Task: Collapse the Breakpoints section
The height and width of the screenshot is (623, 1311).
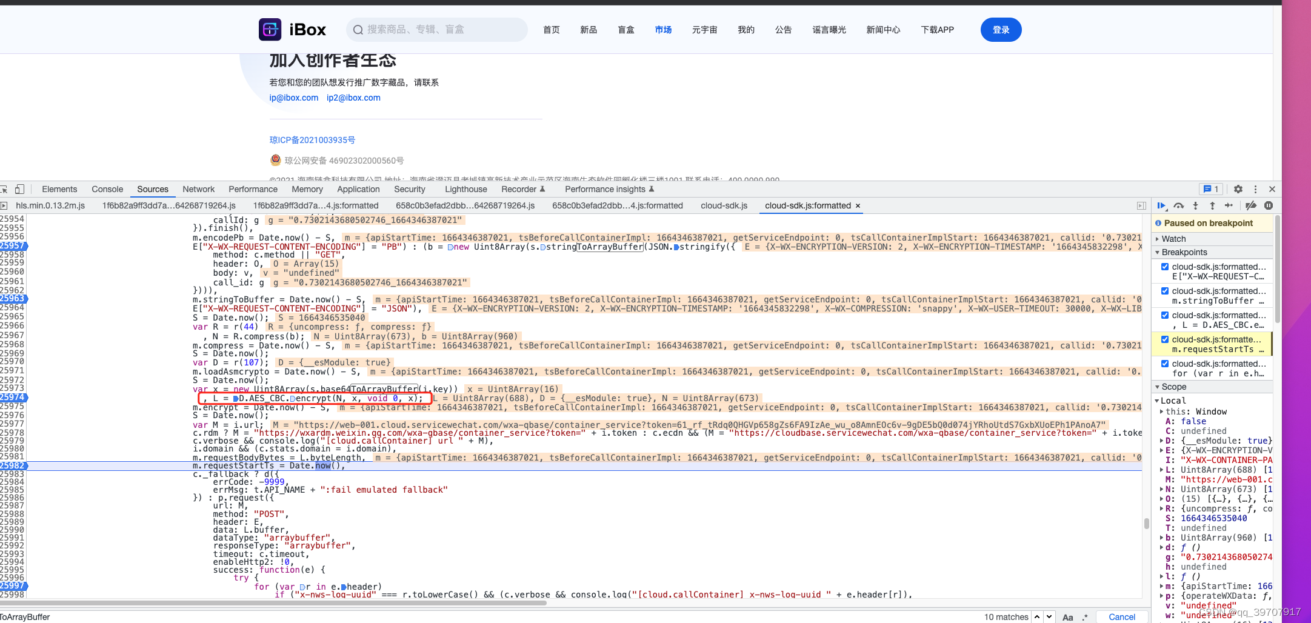Action: click(1157, 252)
